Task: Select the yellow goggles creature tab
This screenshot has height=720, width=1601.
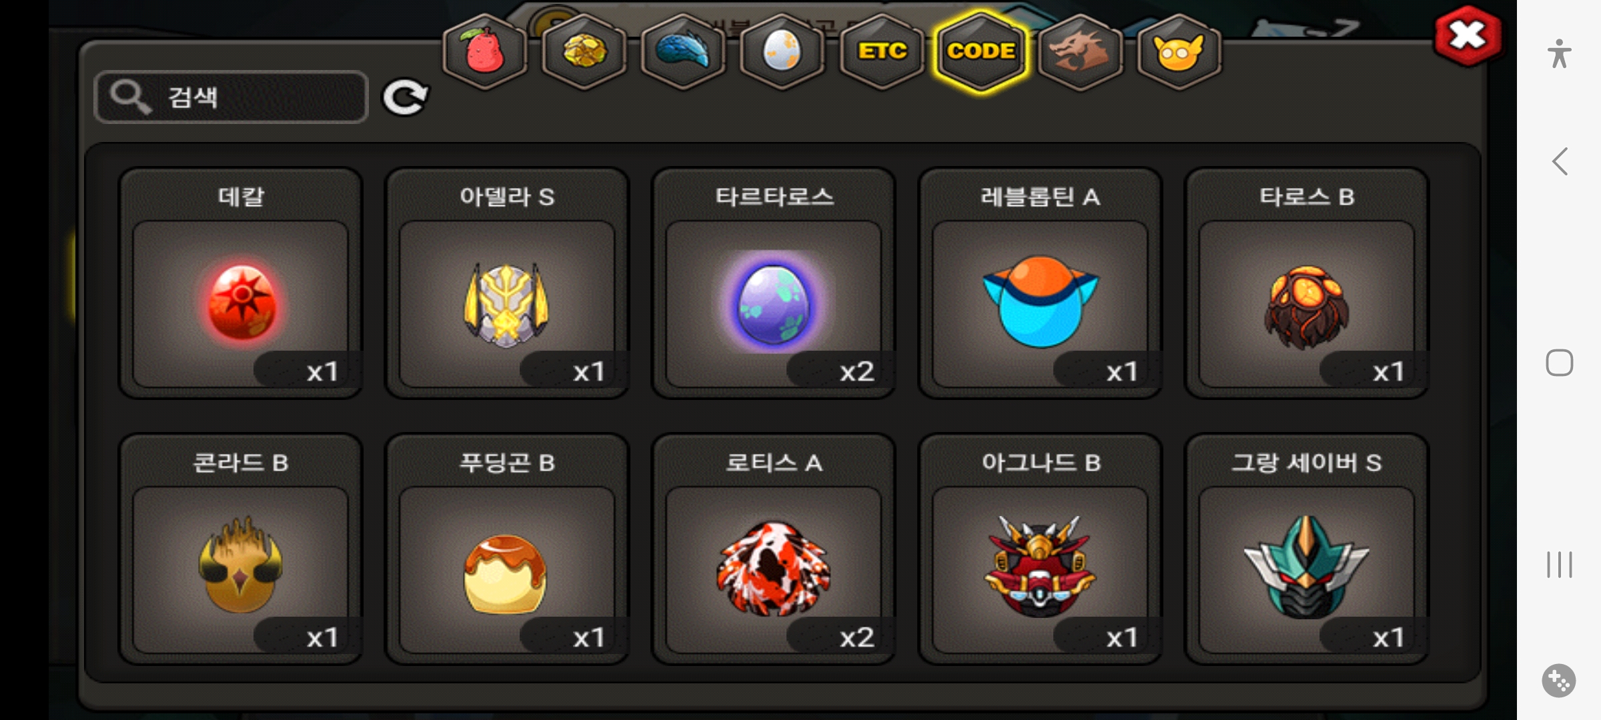Action: pos(1179,51)
